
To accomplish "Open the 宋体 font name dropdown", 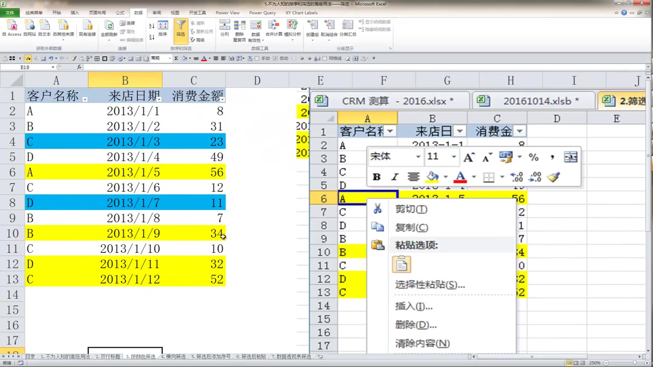I will [x=418, y=156].
